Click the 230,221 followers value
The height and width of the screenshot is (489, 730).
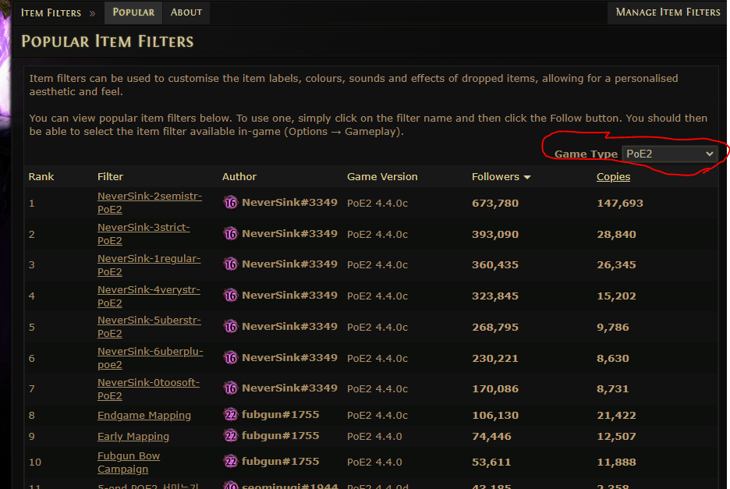pyautogui.click(x=495, y=359)
